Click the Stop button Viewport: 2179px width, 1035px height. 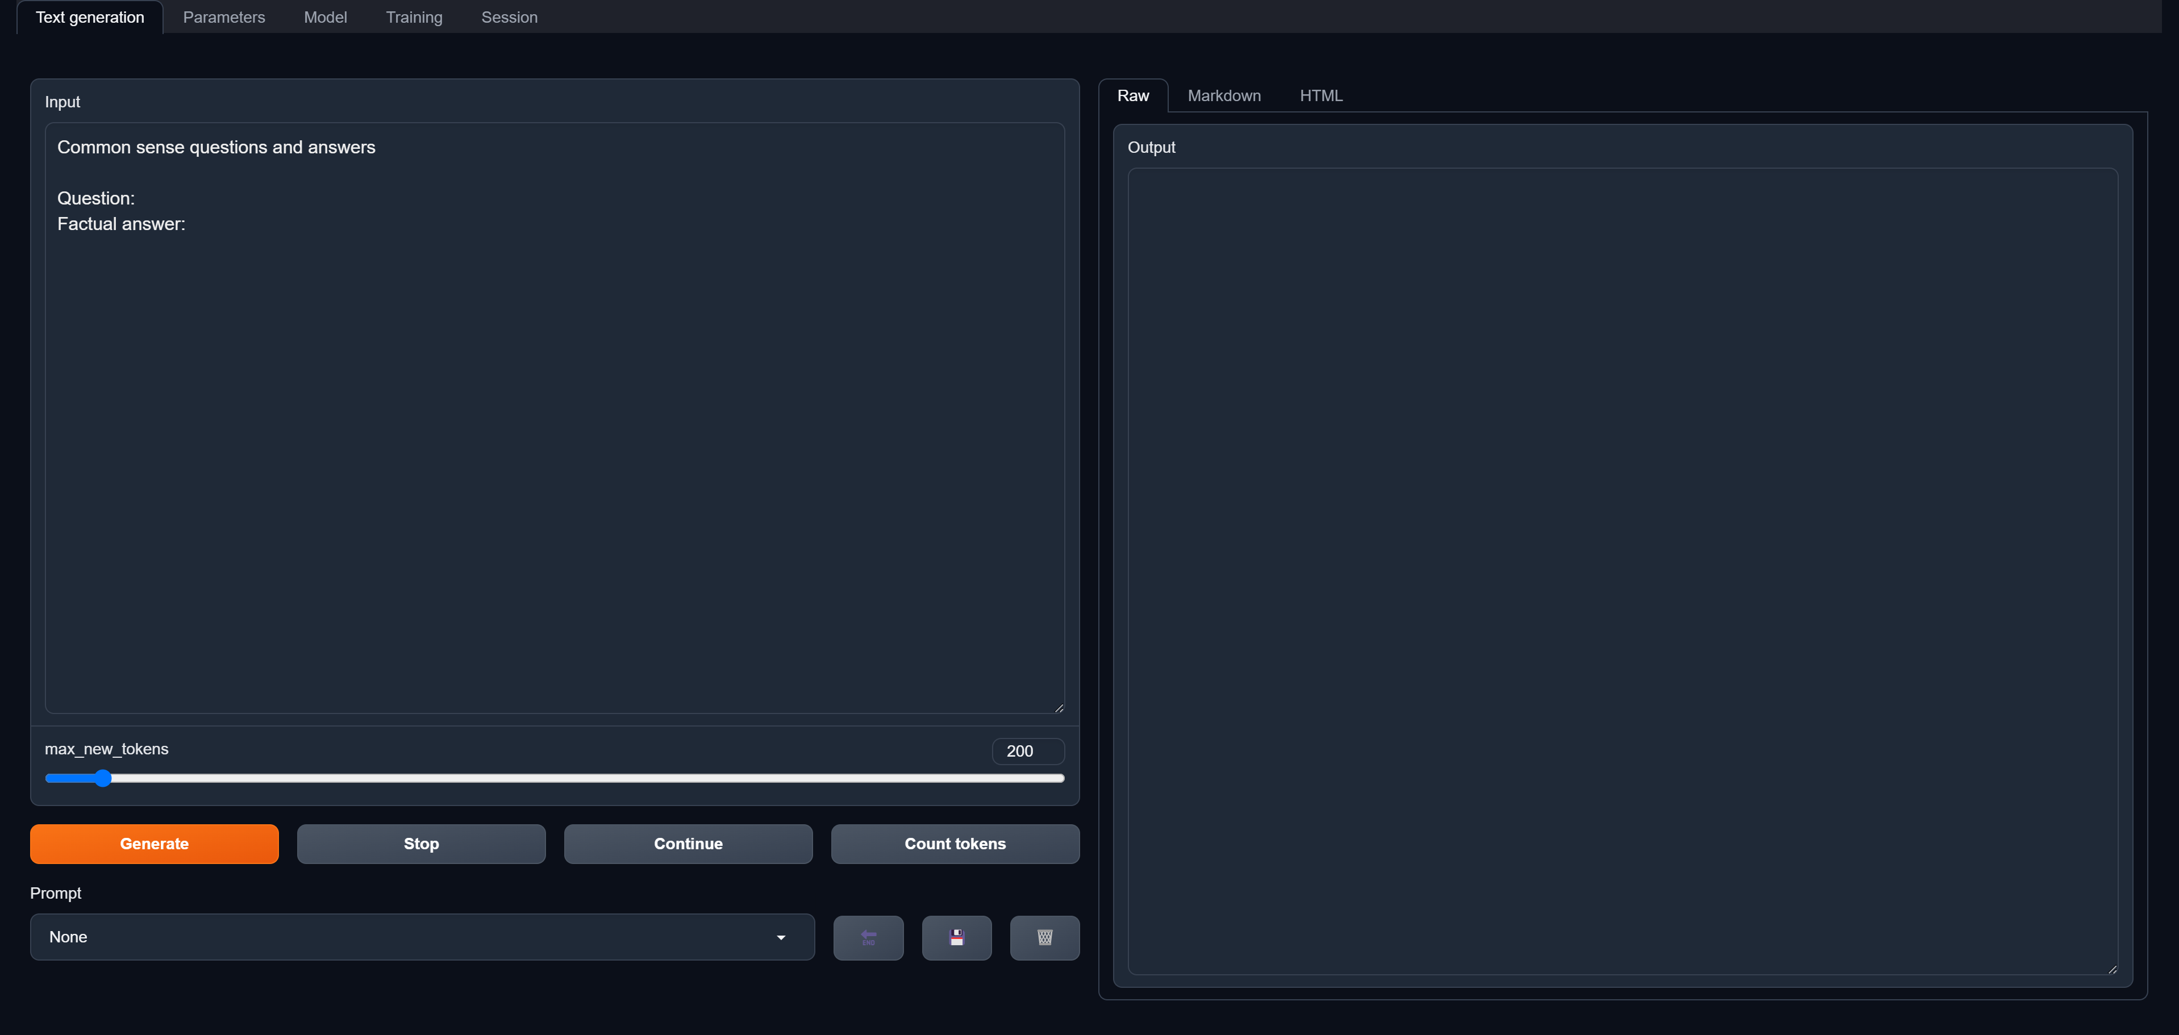[421, 843]
